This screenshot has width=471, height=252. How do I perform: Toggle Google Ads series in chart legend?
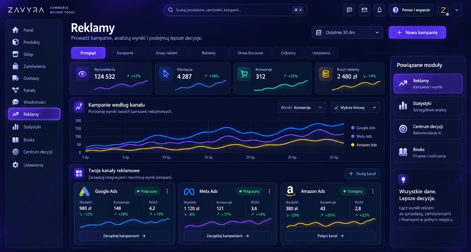pyautogui.click(x=363, y=128)
